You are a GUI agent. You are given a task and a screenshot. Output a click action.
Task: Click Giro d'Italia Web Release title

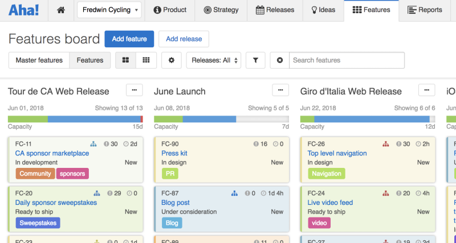point(351,92)
